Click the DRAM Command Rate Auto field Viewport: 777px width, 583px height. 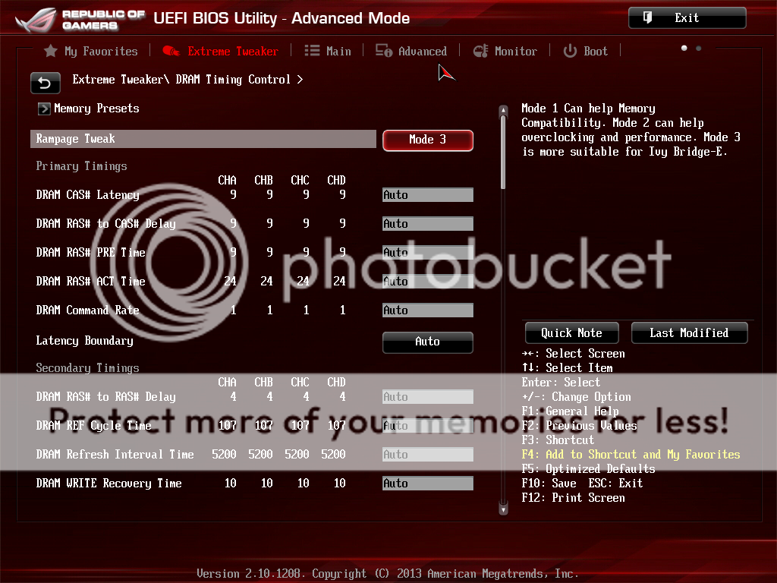[427, 310]
